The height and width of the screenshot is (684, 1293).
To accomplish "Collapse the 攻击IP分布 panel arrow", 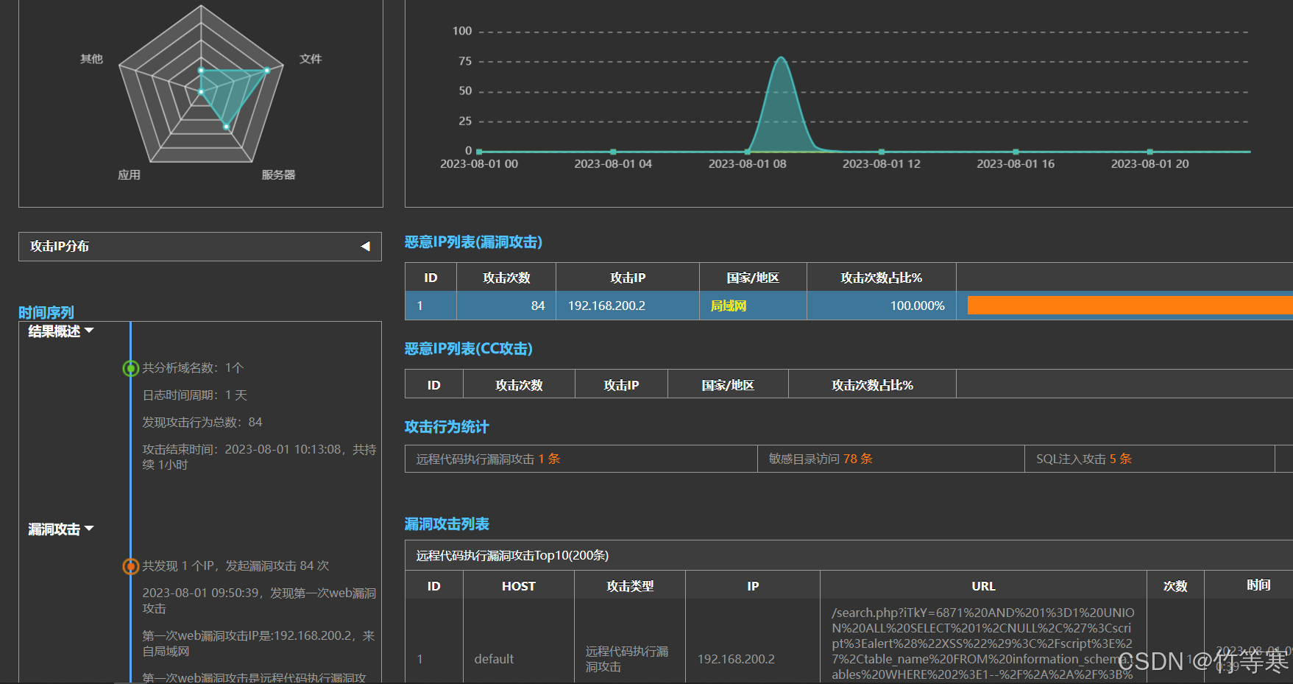I will pyautogui.click(x=365, y=247).
